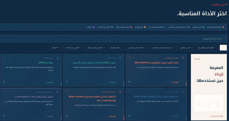Click the card title كيف نتغير؟ روس إلينهورن

point(156,63)
